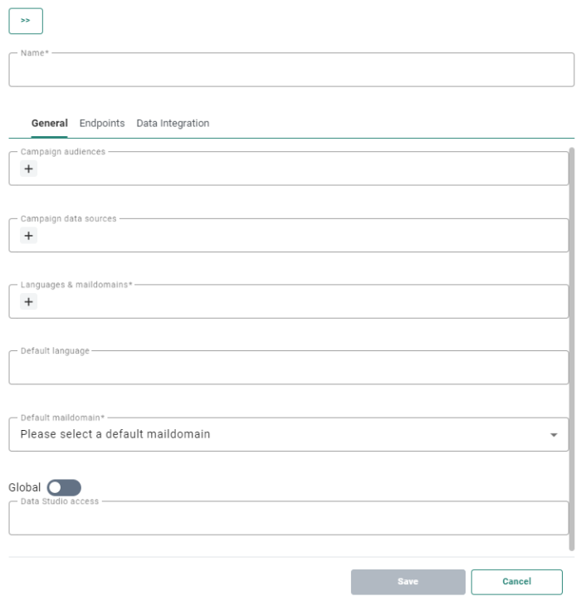
Task: Add a campaign data source with plus icon
Action: [x=28, y=236]
